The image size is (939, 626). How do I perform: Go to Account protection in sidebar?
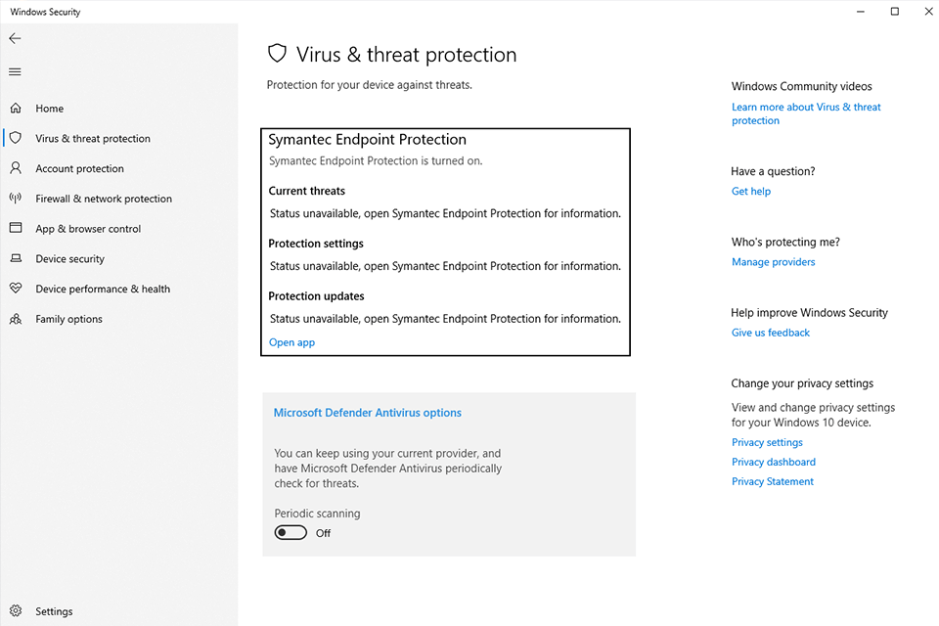[x=79, y=168]
